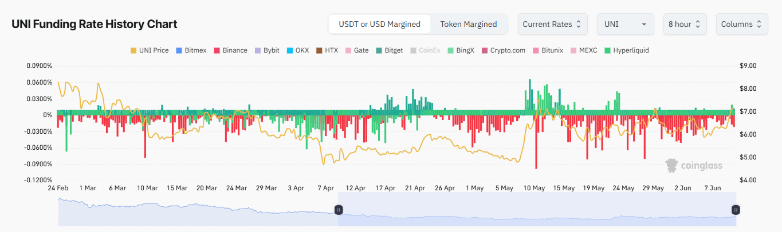Toggle OKX legend series

point(298,50)
